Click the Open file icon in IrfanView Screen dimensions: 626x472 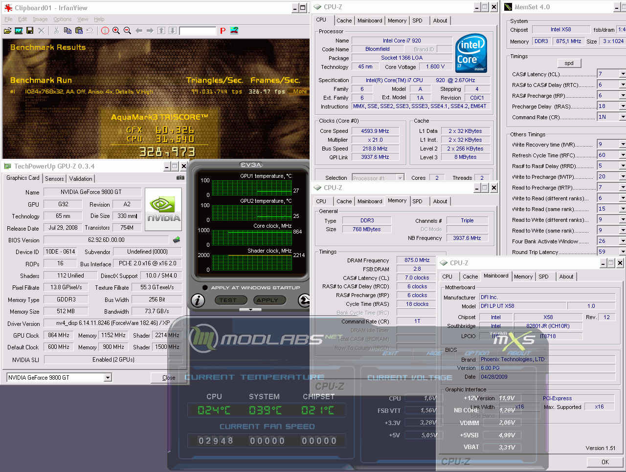click(x=7, y=31)
